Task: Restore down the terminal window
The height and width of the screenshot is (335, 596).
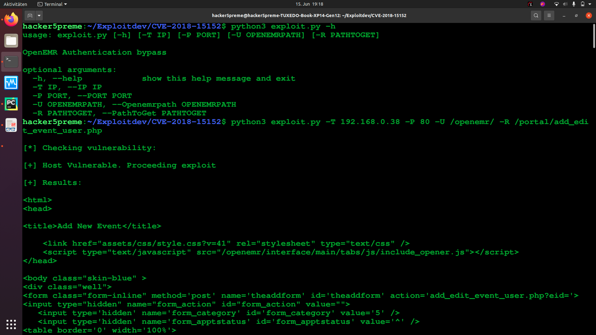Action: point(576,16)
